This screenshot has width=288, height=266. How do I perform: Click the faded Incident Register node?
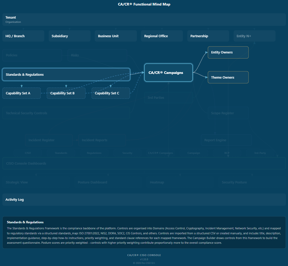point(49,140)
